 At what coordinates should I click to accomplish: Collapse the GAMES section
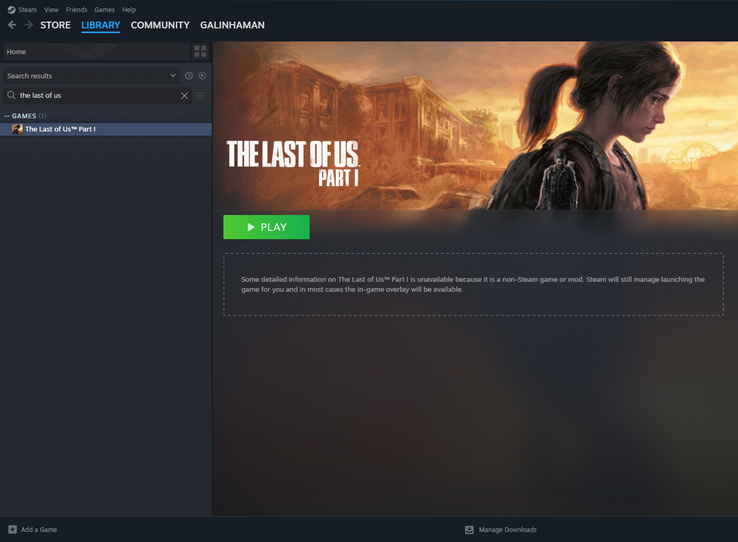(7, 116)
